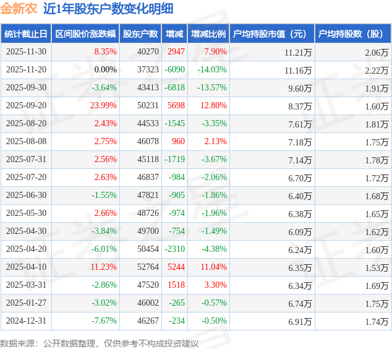Select the change value 1518

[x=176, y=285]
